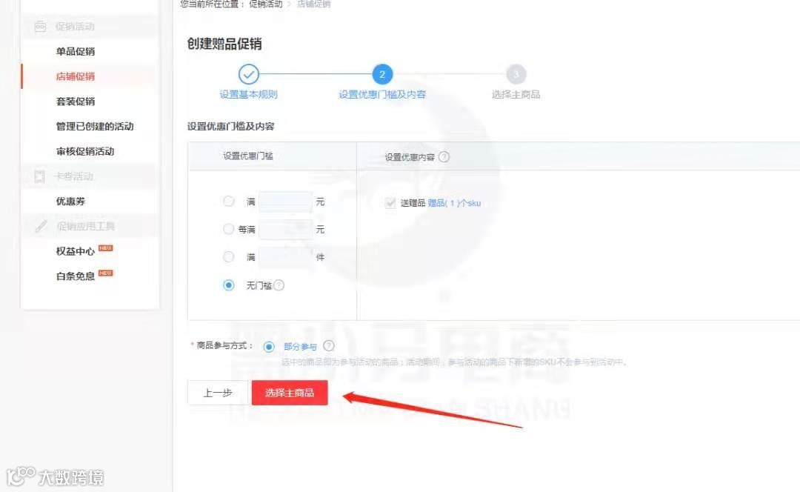Click the completed step checkmark circle
Viewport: 800px width, 492px height.
(x=248, y=75)
